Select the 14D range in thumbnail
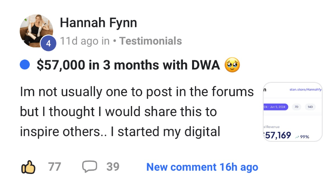Image resolution: width=327 pixels, height=196 pixels. coord(310,107)
